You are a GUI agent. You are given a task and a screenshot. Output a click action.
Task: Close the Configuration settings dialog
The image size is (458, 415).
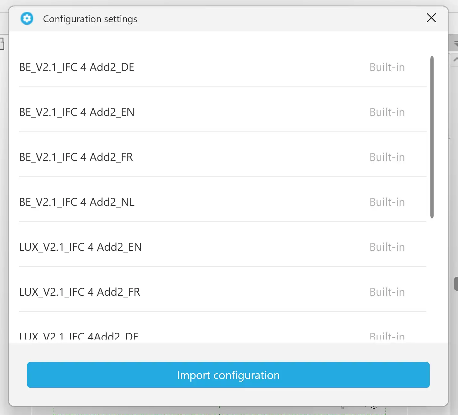click(x=431, y=18)
